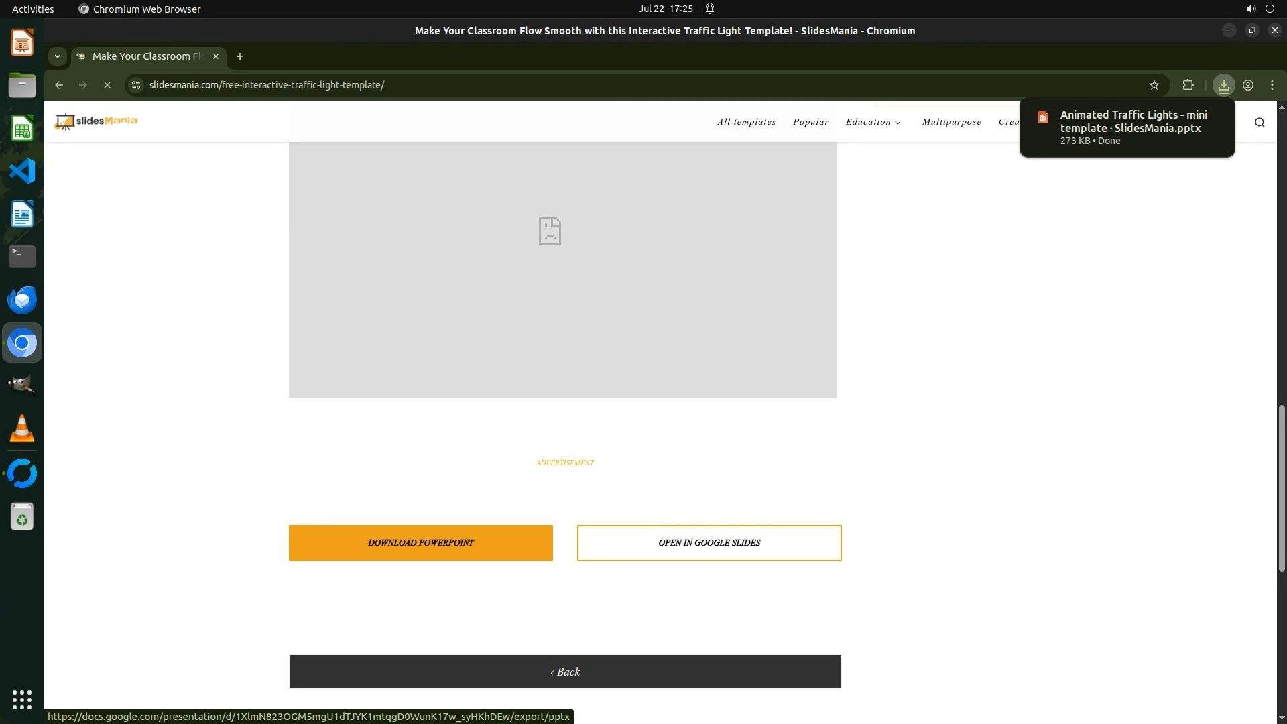
Task: Open the profile avatar icon
Action: point(1248,85)
